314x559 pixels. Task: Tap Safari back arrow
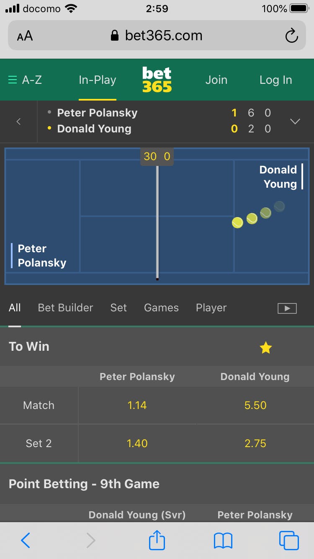(26, 541)
